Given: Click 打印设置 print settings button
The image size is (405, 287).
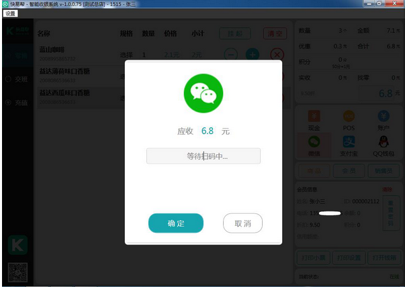Looking at the screenshot, I should click(349, 257).
